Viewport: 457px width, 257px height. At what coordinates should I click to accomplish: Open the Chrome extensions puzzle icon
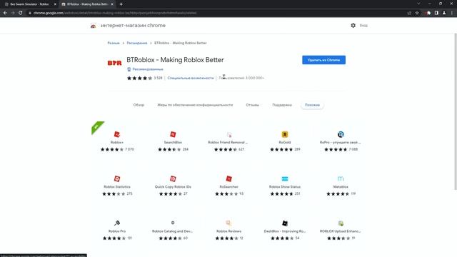pyautogui.click(x=428, y=13)
